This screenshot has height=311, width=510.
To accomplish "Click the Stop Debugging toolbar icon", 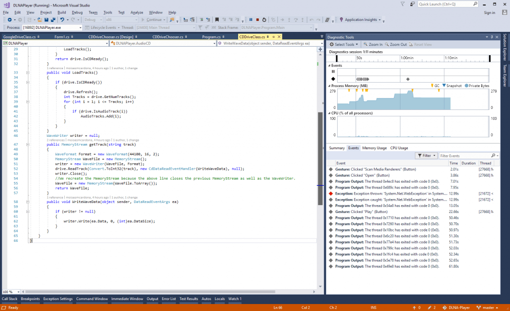I will (257, 20).
